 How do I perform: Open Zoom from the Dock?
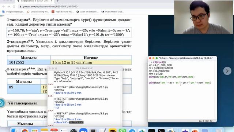(83, 131)
